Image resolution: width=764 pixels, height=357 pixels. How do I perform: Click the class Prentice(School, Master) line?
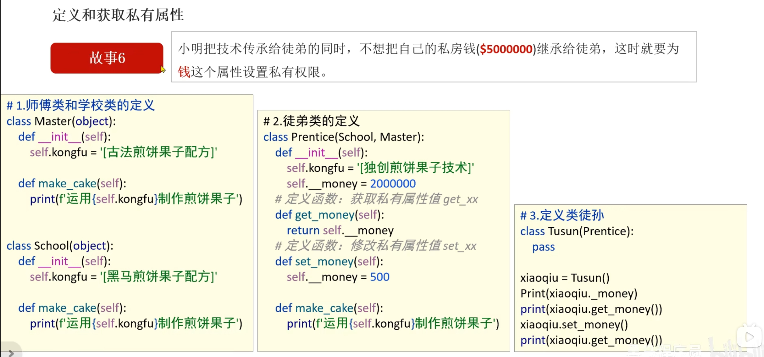343,137
